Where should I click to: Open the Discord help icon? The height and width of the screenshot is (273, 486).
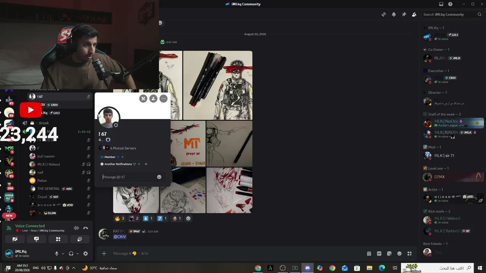click(x=450, y=4)
